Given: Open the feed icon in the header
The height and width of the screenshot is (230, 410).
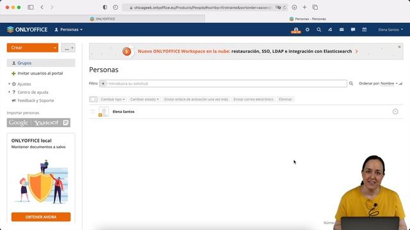Looking at the screenshot, I should pyautogui.click(x=331, y=29).
